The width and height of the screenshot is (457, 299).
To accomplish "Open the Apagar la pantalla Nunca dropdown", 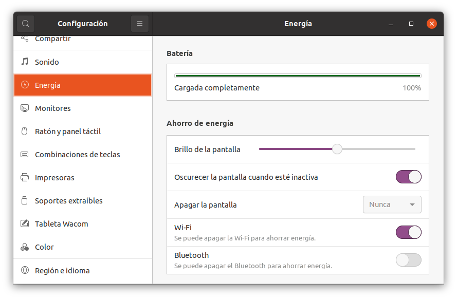I will (x=392, y=204).
